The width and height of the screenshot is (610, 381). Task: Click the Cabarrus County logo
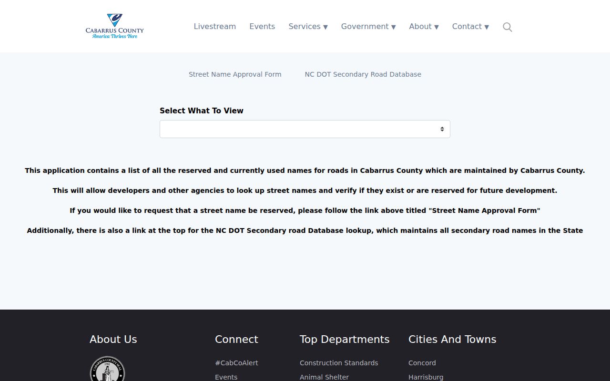click(x=114, y=26)
